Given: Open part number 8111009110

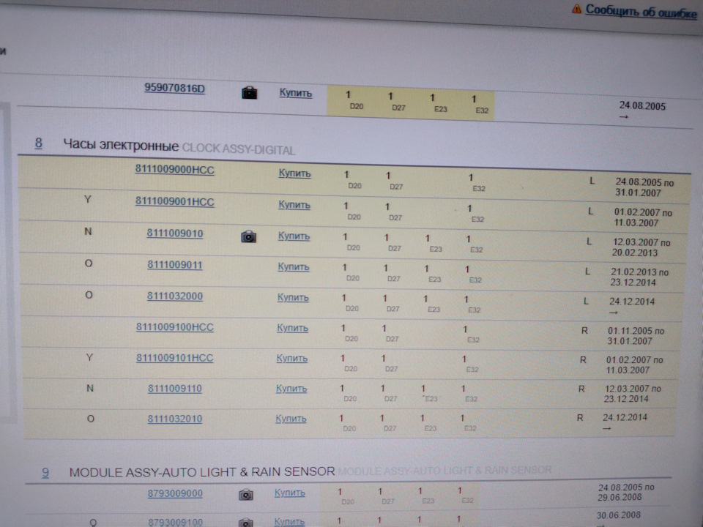Looking at the screenshot, I should (175, 389).
